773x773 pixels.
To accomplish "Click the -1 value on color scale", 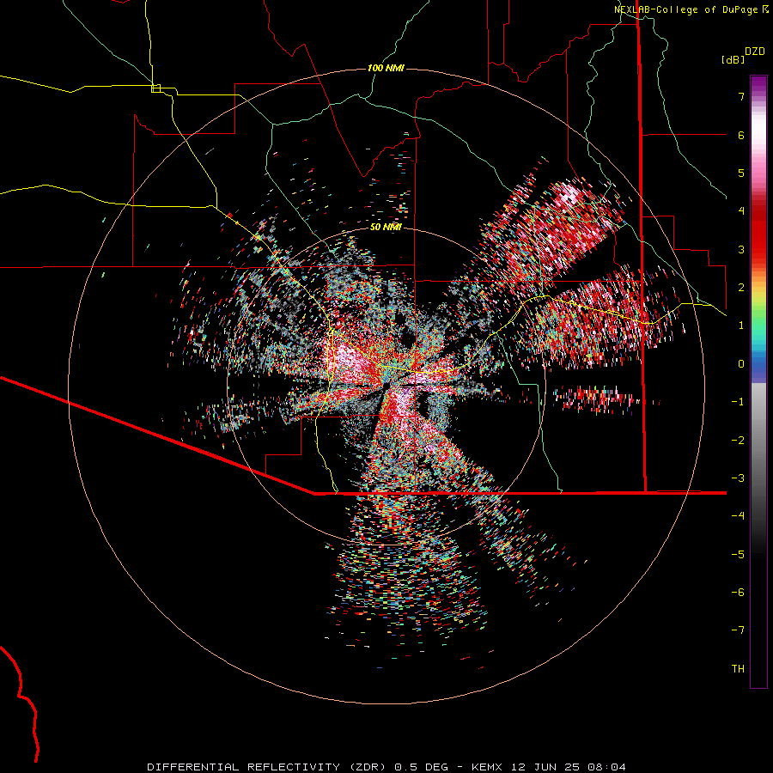I will pyautogui.click(x=738, y=402).
